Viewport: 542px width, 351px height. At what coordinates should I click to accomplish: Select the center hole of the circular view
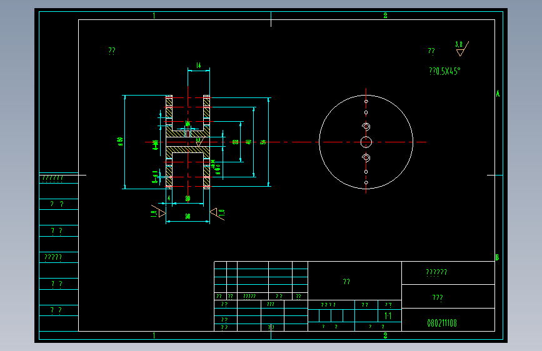pyautogui.click(x=366, y=142)
